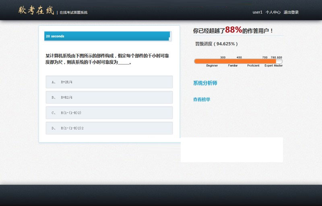This screenshot has width=322, height=206.
Task: Select answer option D R(1-(1-R)2)2
Action: click(109, 128)
